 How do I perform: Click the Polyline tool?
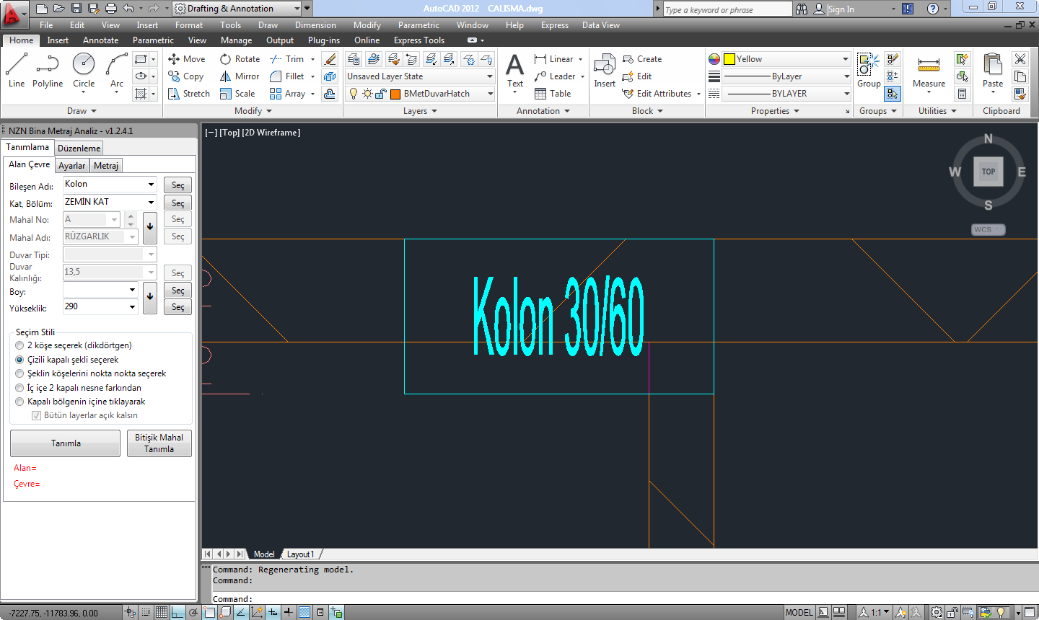[48, 71]
